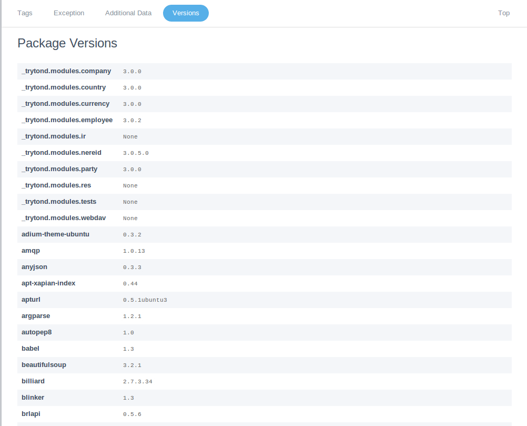Click the blinker package name

(33, 398)
